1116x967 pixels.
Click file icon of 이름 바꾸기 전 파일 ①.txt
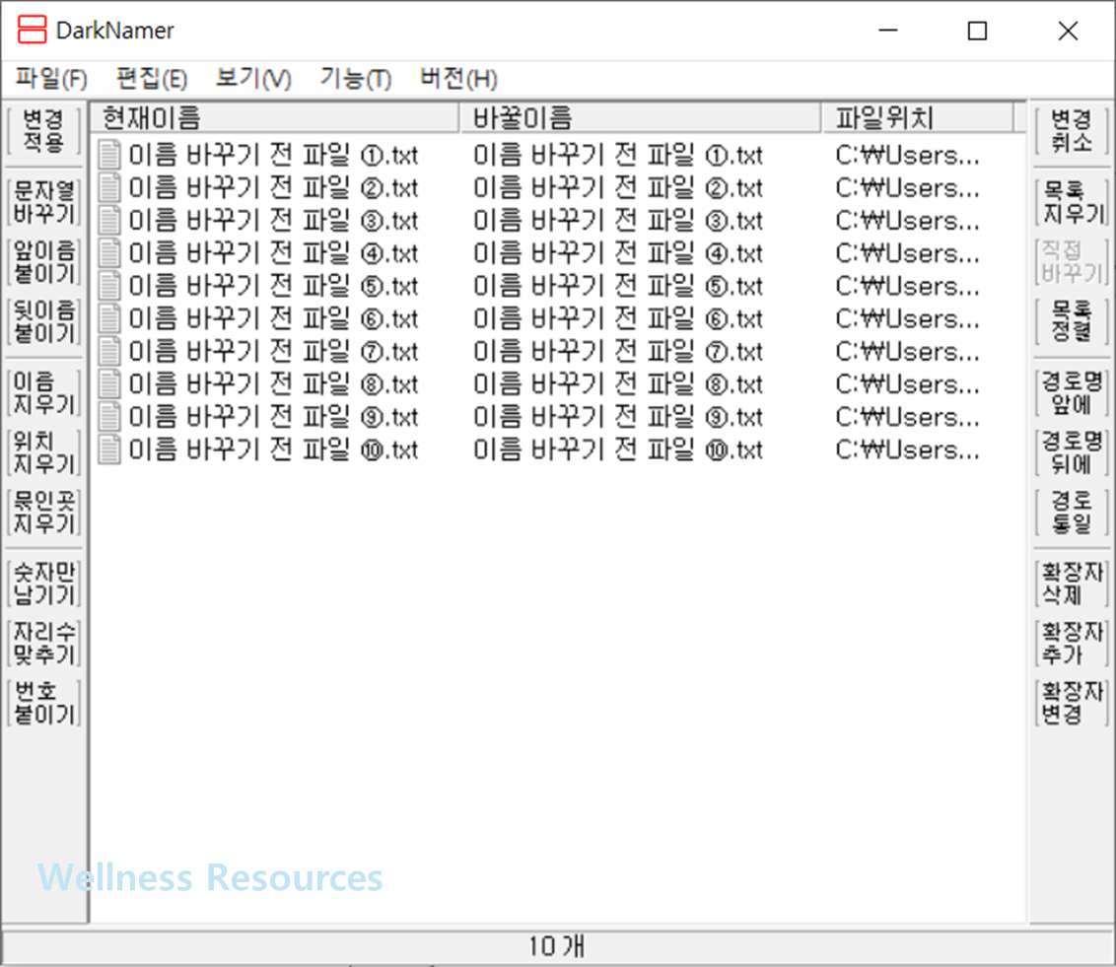[108, 155]
